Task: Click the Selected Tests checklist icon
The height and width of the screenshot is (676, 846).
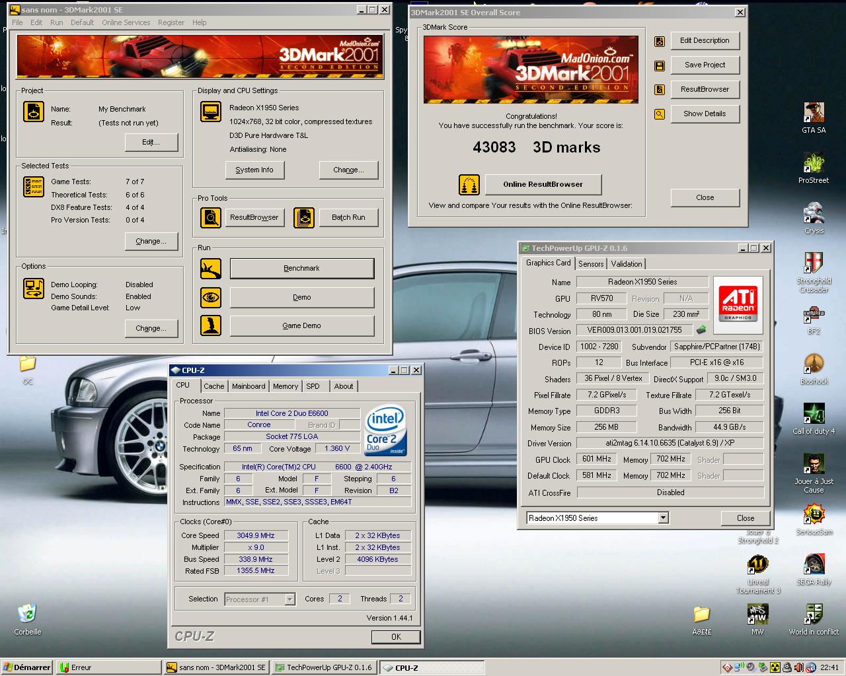Action: [34, 187]
